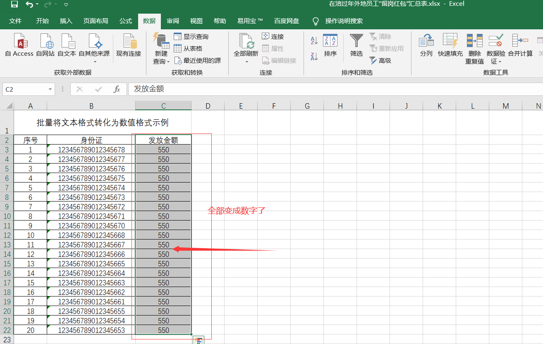Switch to 视图 ribbon tab
This screenshot has width=543, height=344.
point(196,21)
